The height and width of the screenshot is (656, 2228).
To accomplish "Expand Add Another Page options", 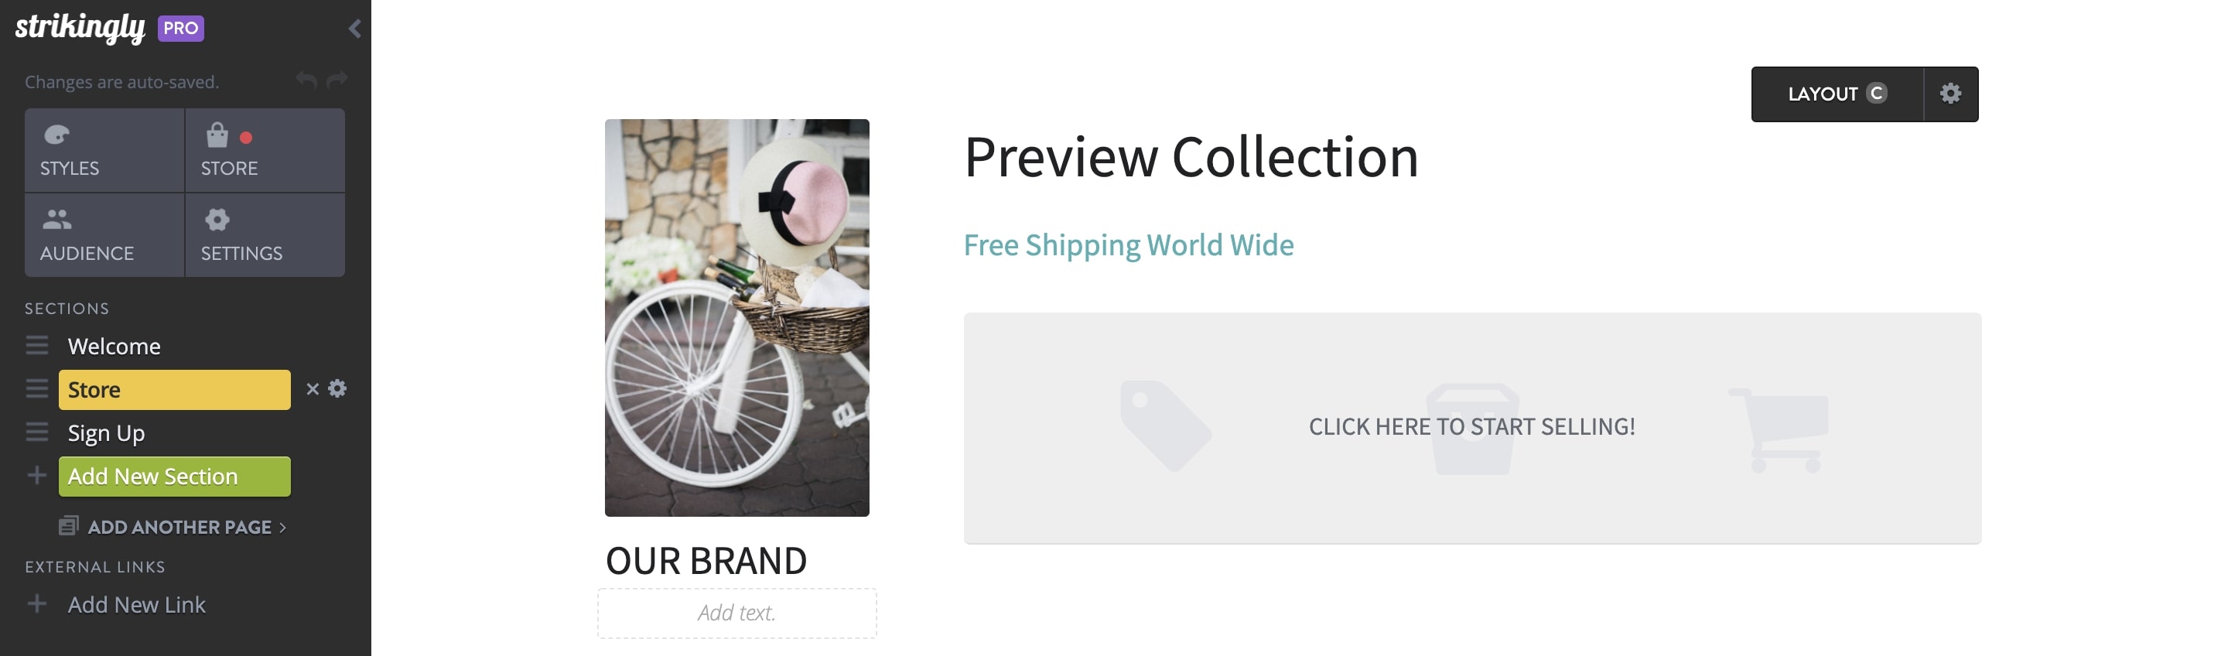I will tap(179, 526).
